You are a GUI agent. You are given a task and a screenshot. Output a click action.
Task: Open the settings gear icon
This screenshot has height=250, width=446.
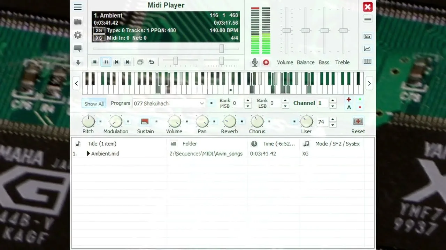point(78,35)
